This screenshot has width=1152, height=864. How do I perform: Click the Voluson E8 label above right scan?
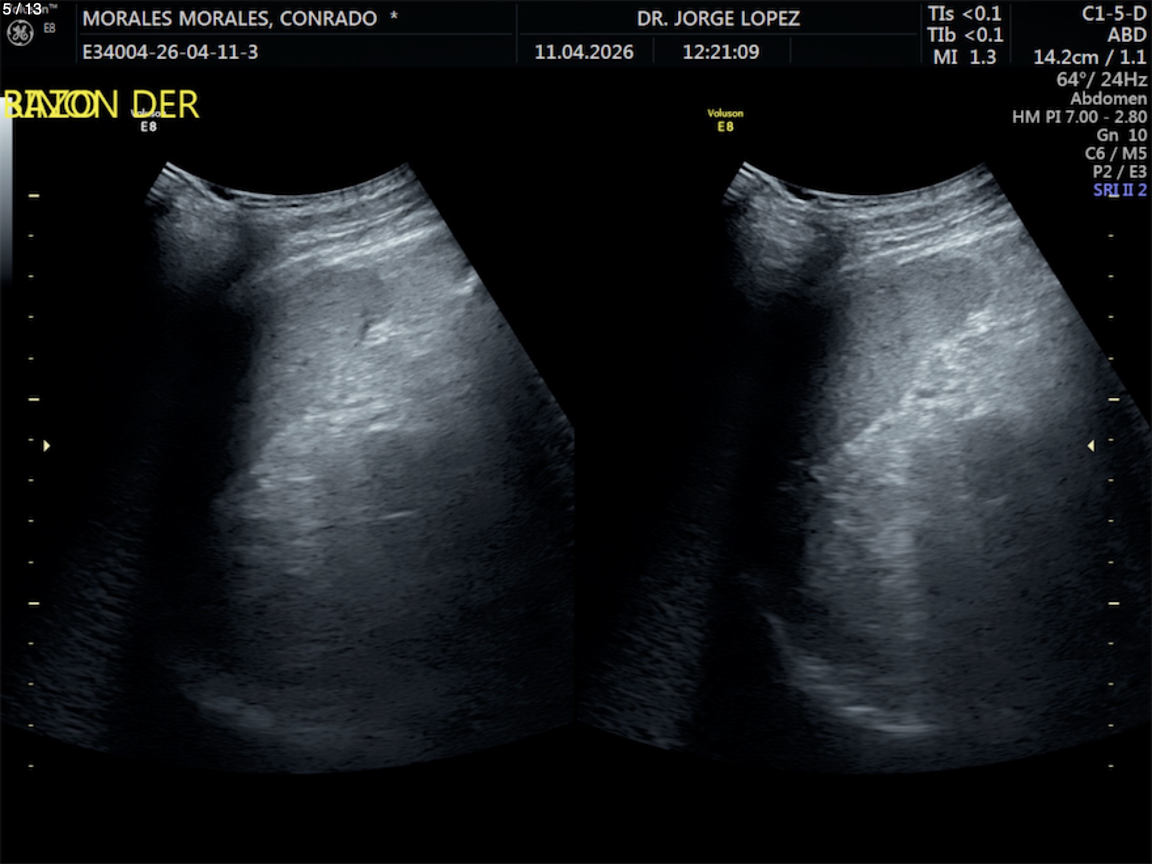pos(725,120)
